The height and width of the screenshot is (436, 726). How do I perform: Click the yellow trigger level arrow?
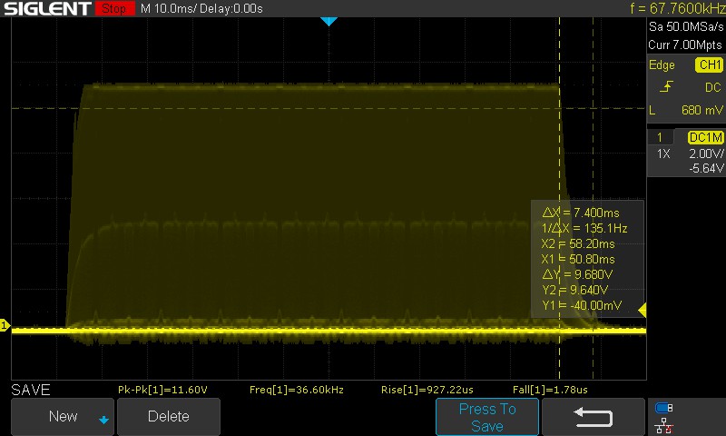(x=642, y=310)
